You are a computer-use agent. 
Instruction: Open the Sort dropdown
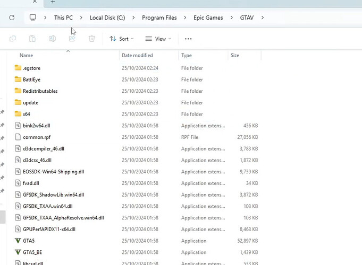click(121, 39)
